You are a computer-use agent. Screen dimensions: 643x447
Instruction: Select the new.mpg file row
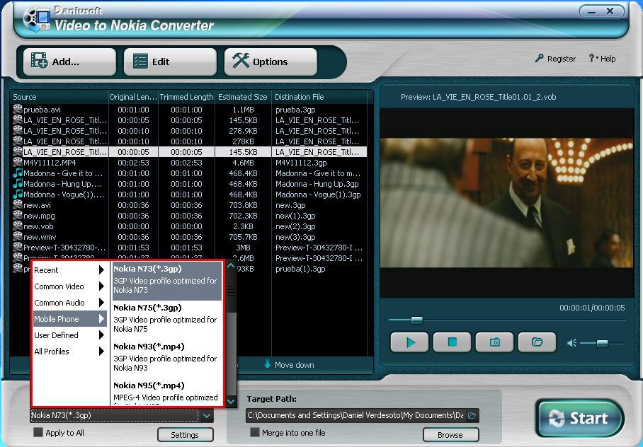[189, 216]
